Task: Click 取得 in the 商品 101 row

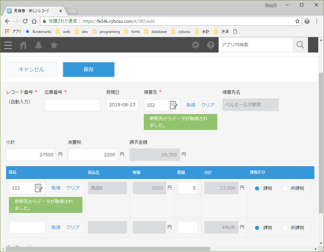Action: coord(56,188)
